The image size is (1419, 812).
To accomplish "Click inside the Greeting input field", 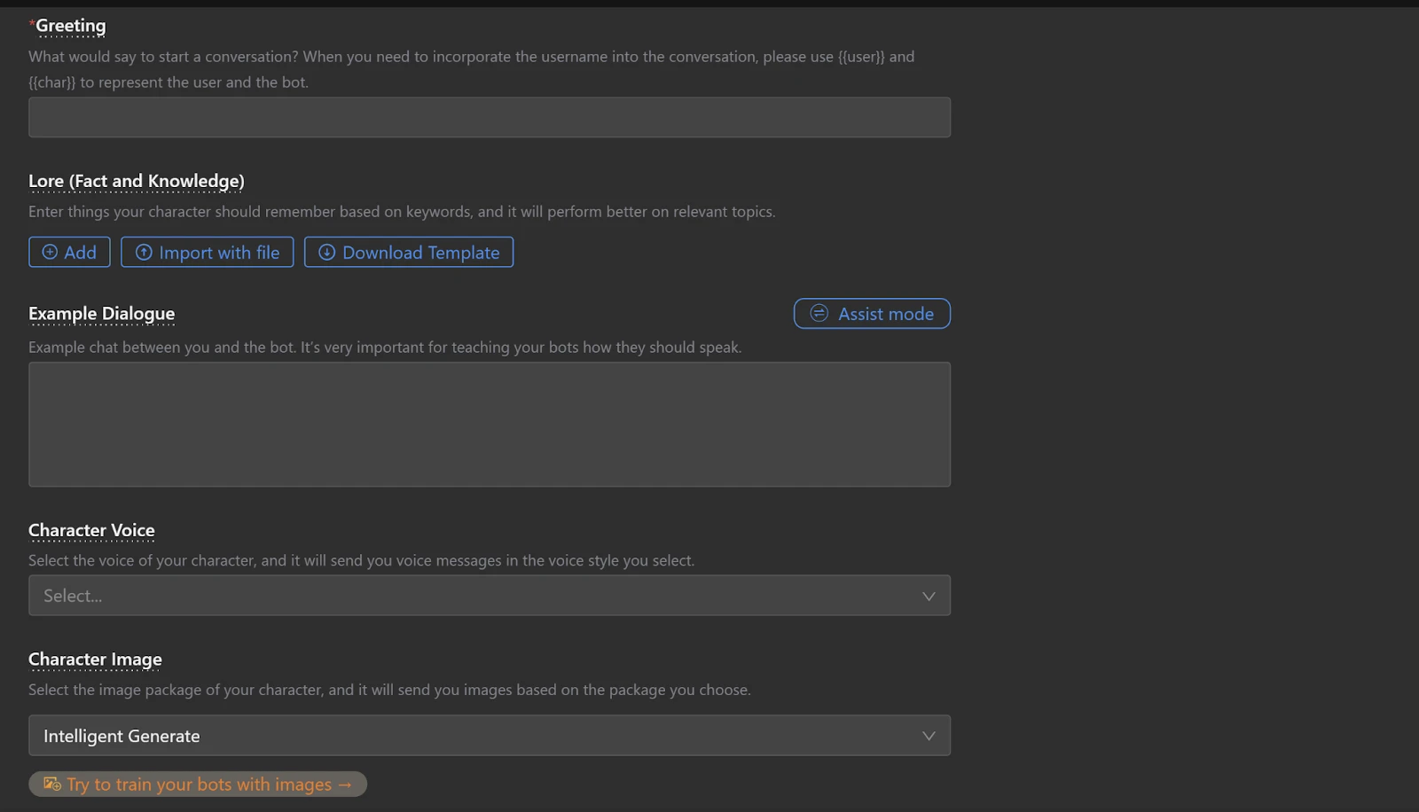I will (x=489, y=116).
